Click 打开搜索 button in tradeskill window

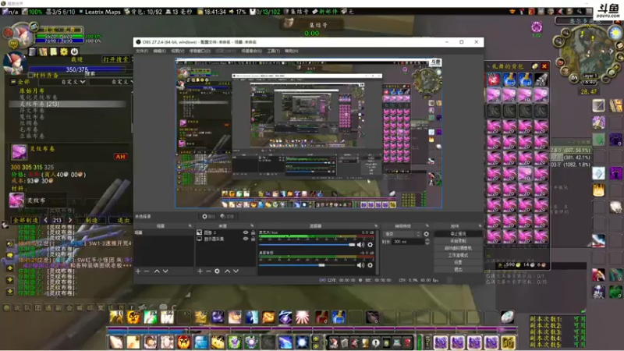click(115, 59)
